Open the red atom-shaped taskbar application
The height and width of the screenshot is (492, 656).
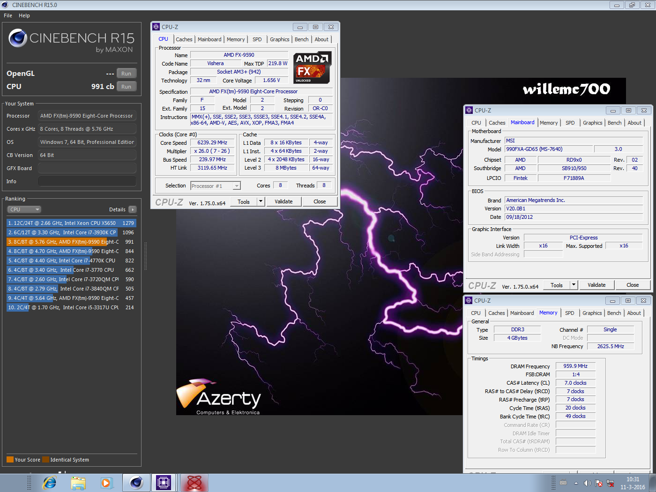(194, 483)
